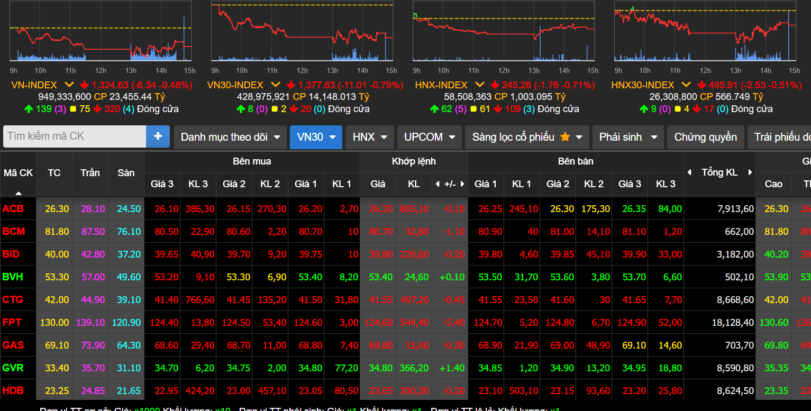811x411 pixels.
Task: Select the BVH stock symbol
Action: pyautogui.click(x=13, y=277)
